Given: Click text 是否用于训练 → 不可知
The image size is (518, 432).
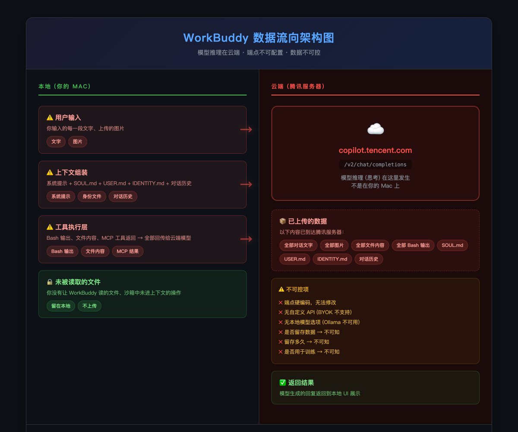Looking at the screenshot, I should (x=312, y=352).
